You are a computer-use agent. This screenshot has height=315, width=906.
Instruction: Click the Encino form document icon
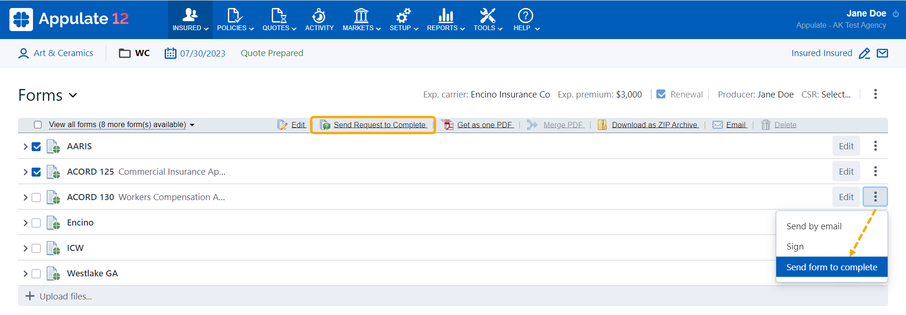pyautogui.click(x=53, y=223)
